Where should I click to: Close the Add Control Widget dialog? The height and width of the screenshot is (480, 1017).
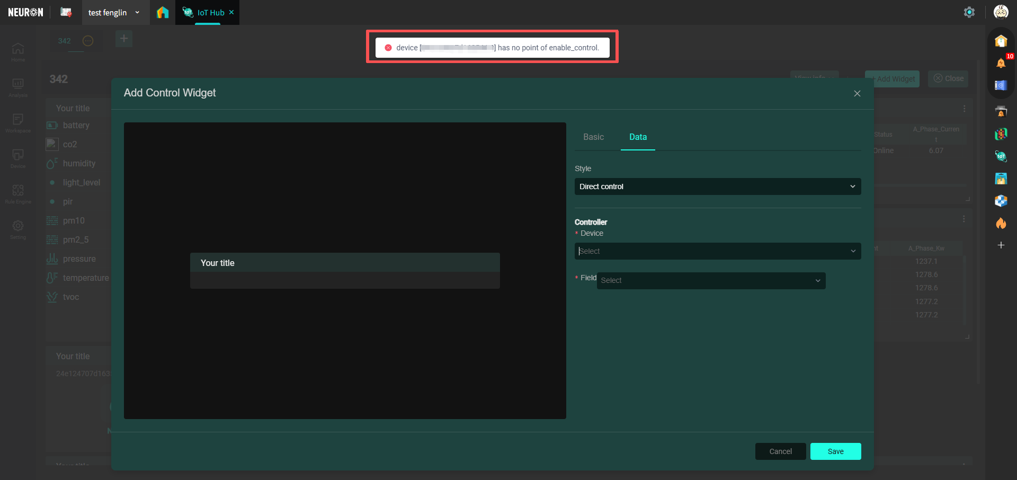pos(857,93)
